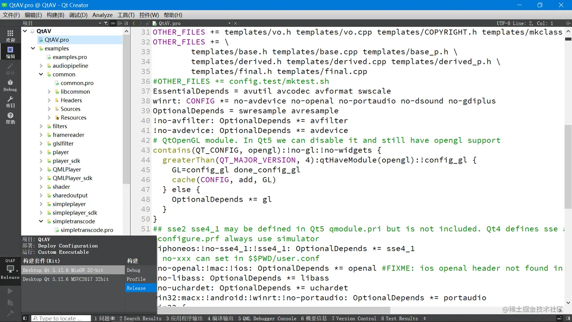Open the 帮助 (Help) mode in the sidebar
572x322 pixels.
click(x=10, y=118)
